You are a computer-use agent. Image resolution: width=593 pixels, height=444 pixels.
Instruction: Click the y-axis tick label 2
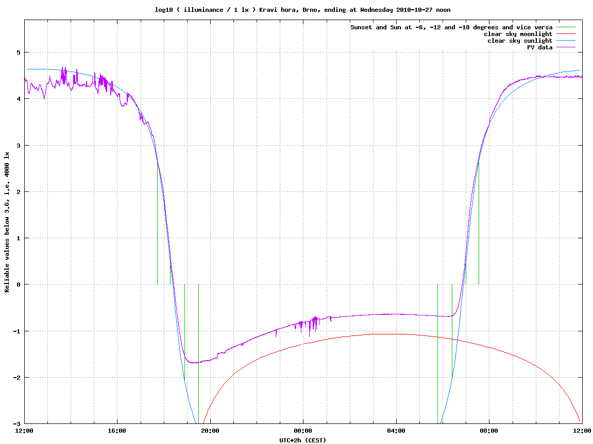coord(18,192)
